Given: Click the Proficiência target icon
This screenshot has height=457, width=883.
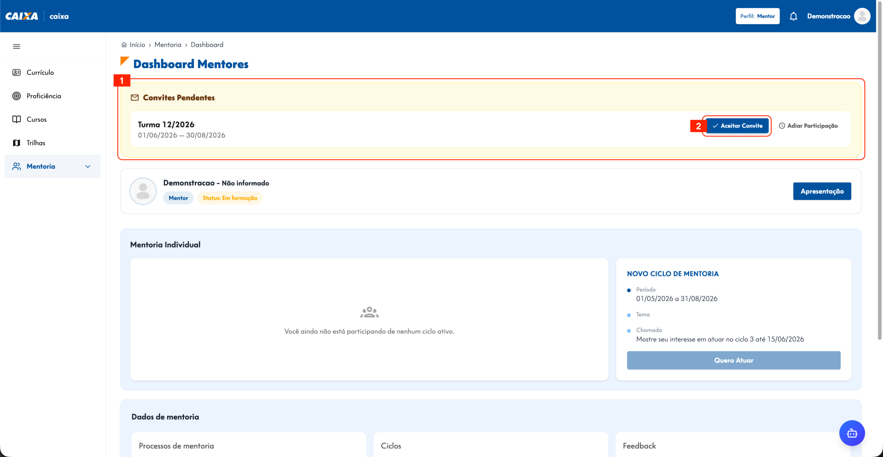Looking at the screenshot, I should click(17, 96).
